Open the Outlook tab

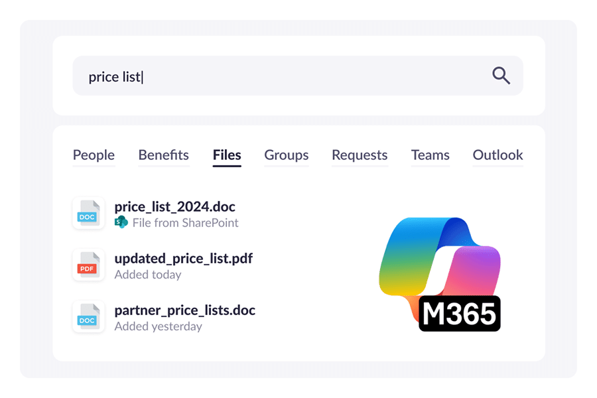click(497, 155)
